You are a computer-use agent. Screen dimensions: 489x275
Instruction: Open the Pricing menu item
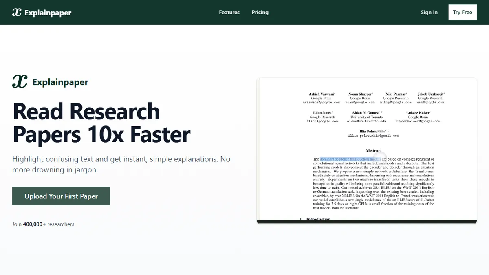coord(260,12)
